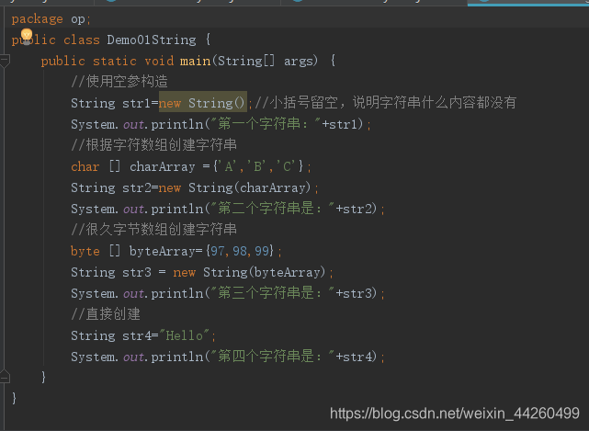Viewport: 589px width, 431px height.
Task: Click the string literal "第三个字符串是："
Action: pos(272,293)
